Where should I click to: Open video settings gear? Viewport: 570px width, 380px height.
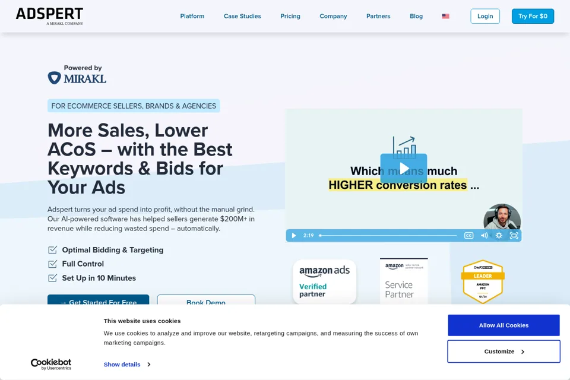click(x=499, y=235)
